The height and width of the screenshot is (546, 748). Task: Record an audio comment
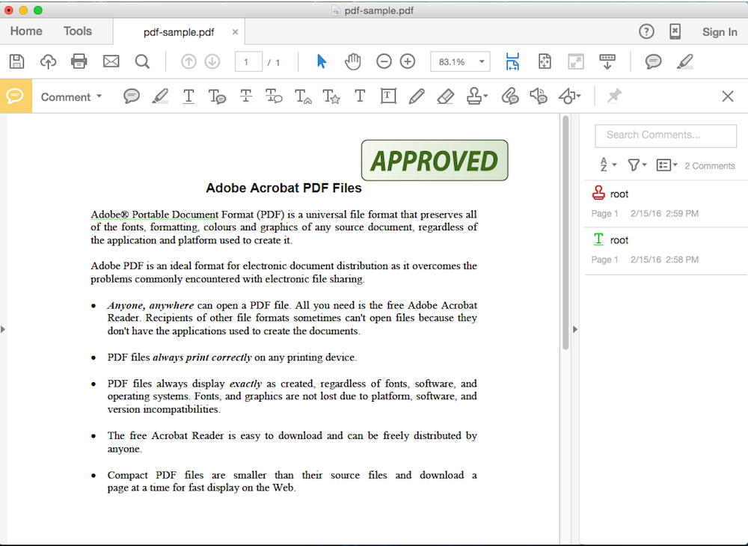pyautogui.click(x=539, y=96)
